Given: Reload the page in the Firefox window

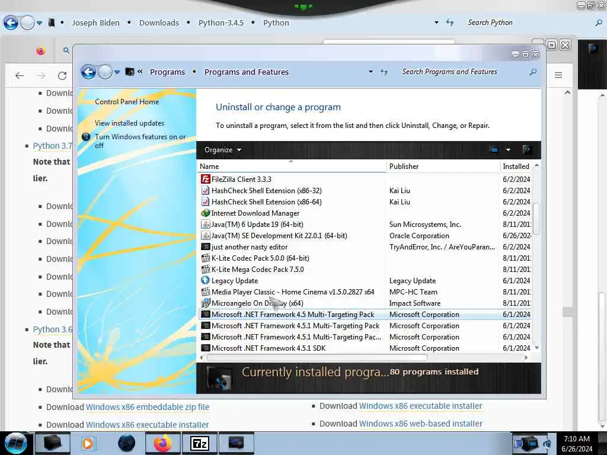Looking at the screenshot, I should (62, 75).
